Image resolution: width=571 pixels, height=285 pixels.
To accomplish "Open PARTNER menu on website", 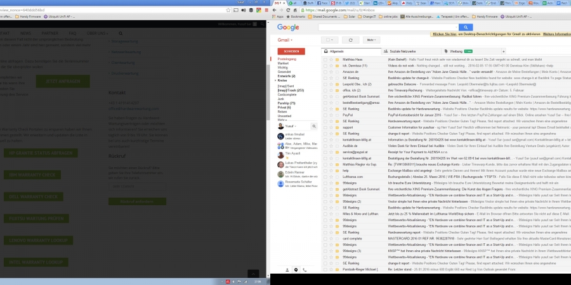I will pyautogui.click(x=49, y=33).
